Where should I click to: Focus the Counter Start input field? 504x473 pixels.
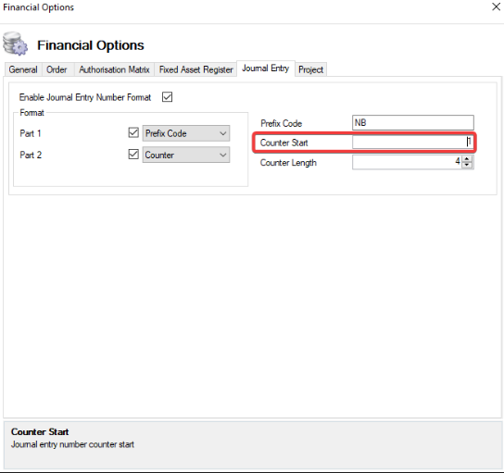(x=412, y=143)
